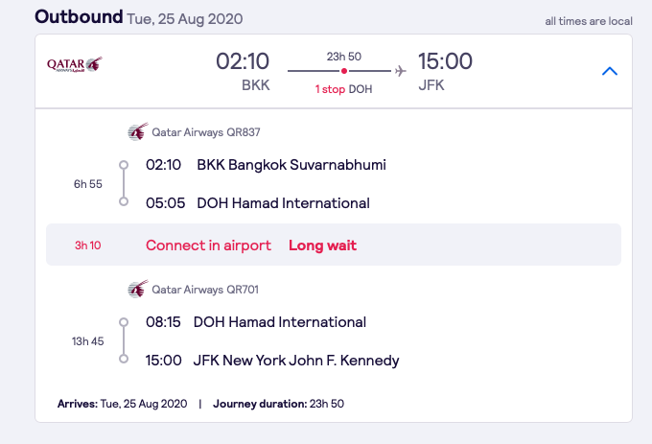Click the JFK arrival circle marker
Image resolution: width=652 pixels, height=444 pixels.
click(124, 359)
